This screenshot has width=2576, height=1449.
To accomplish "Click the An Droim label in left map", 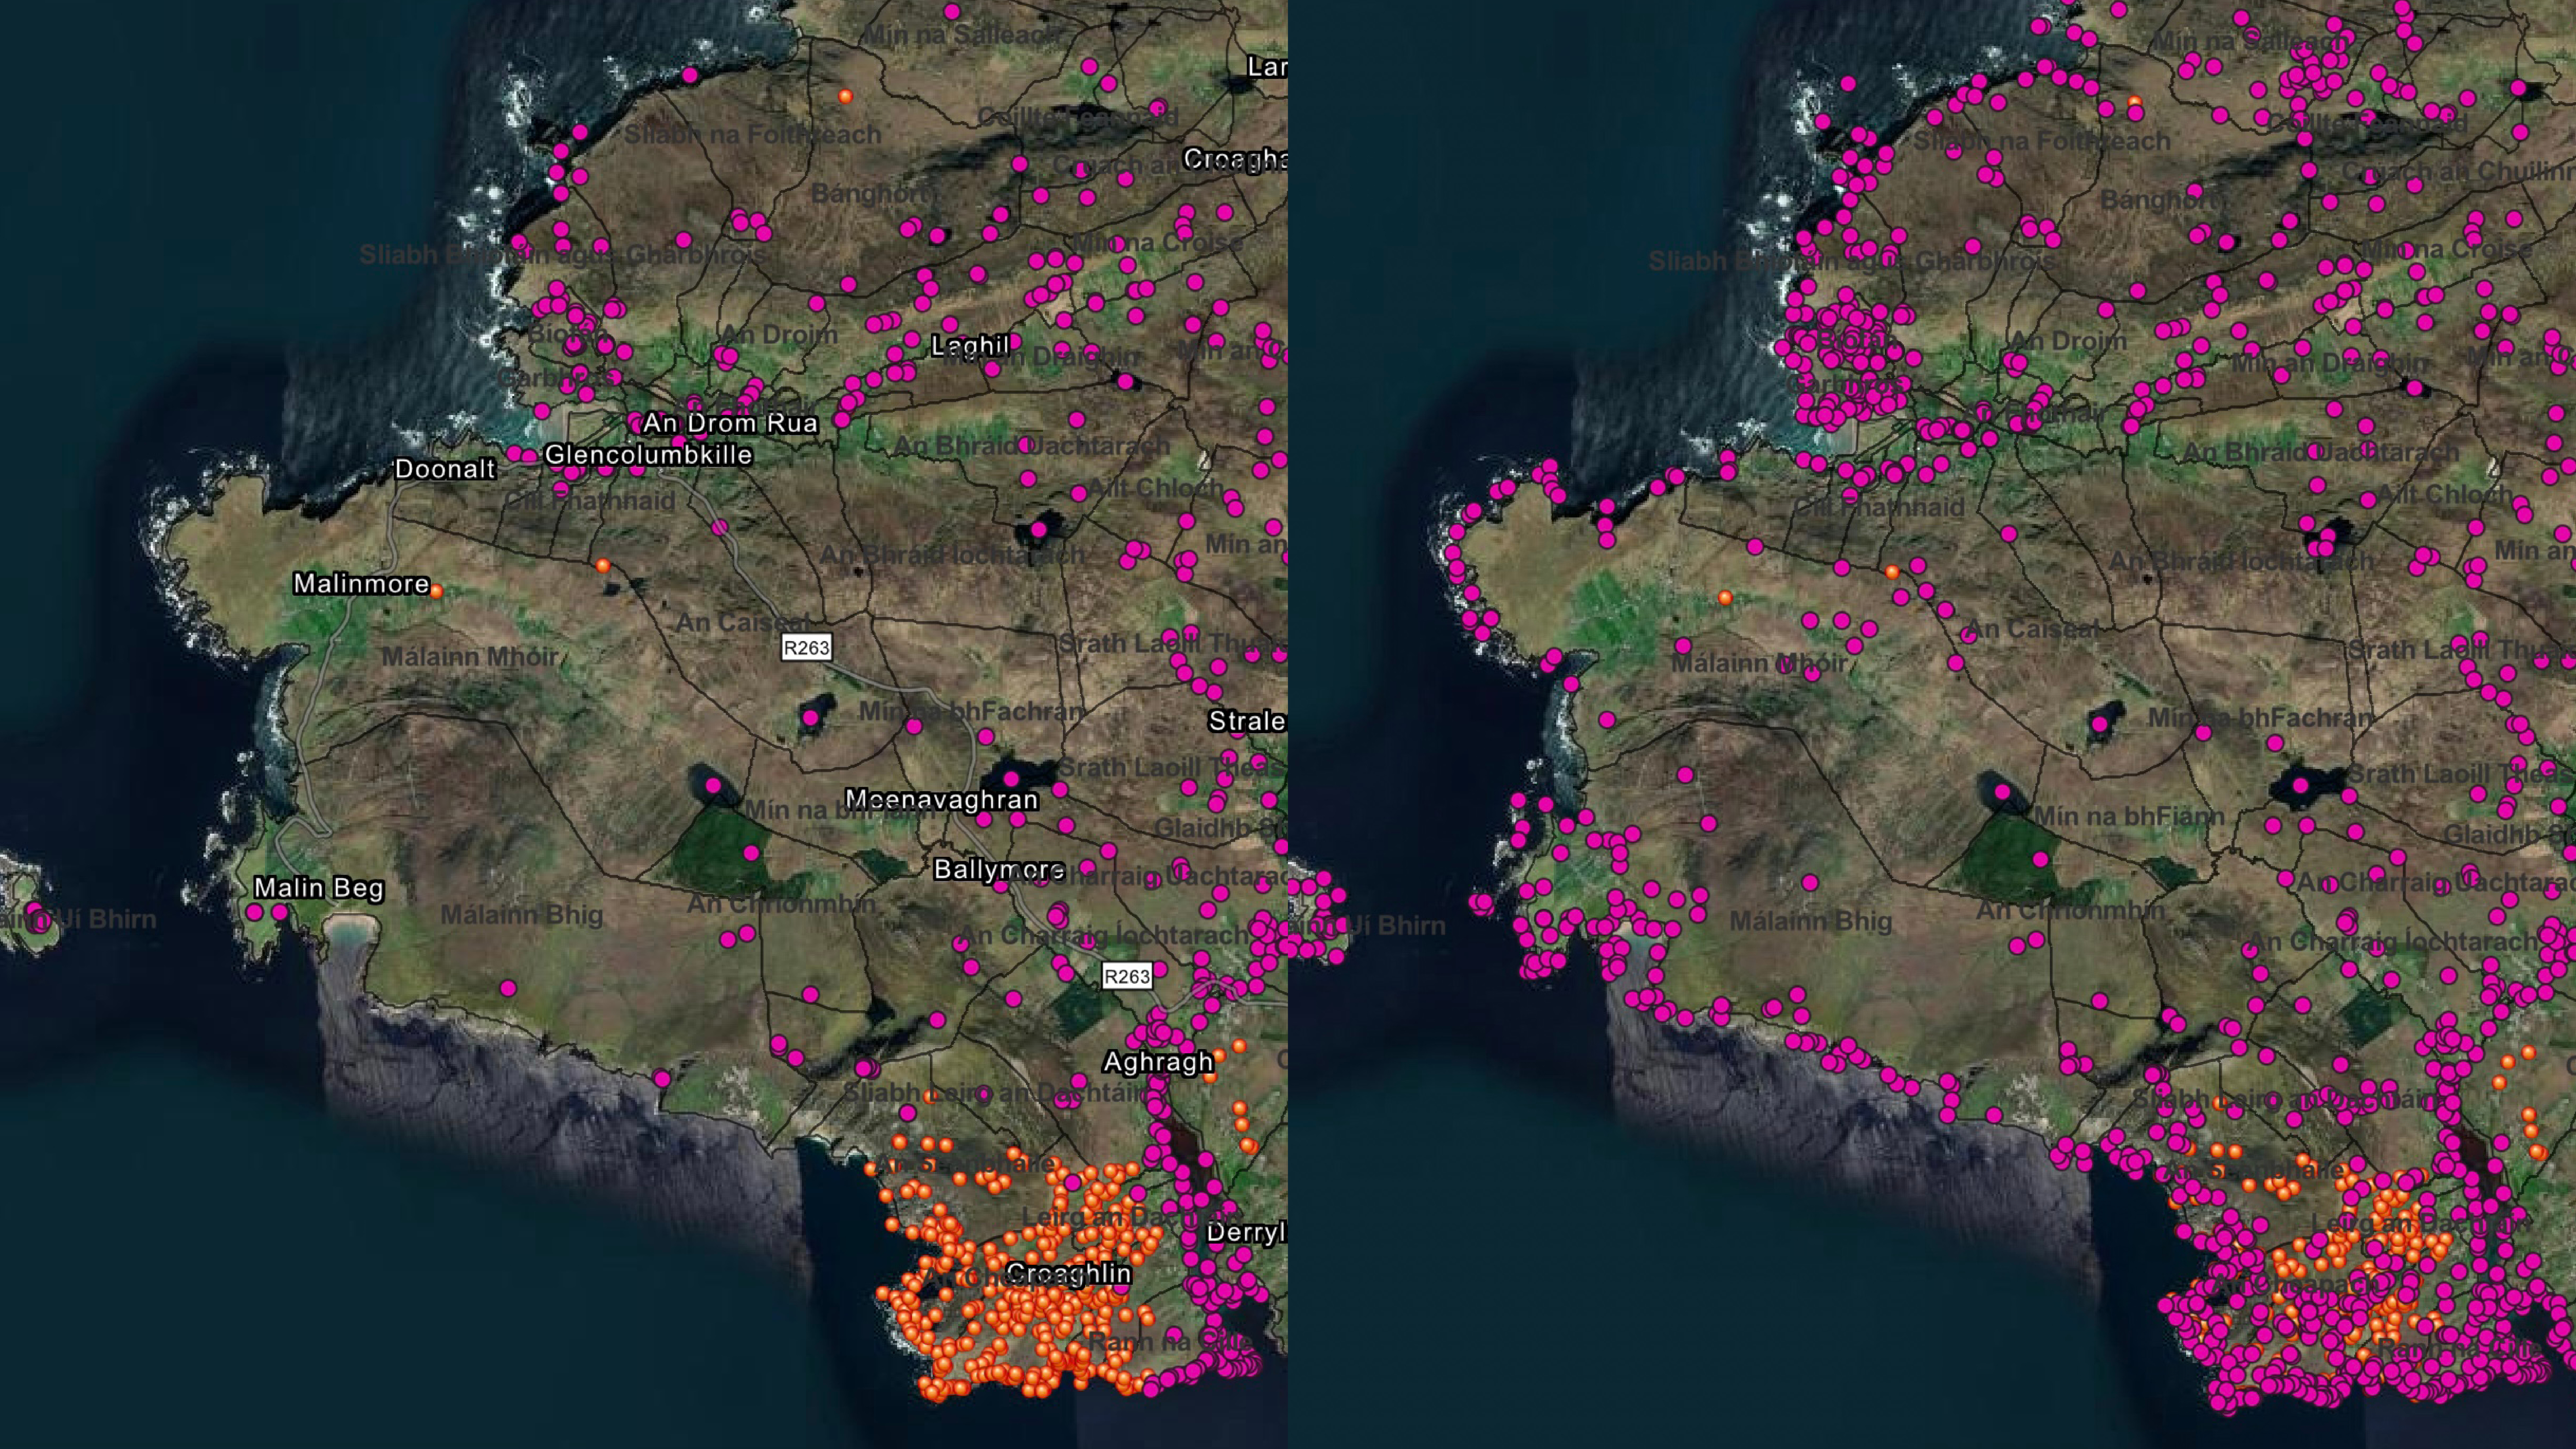I will [779, 335].
